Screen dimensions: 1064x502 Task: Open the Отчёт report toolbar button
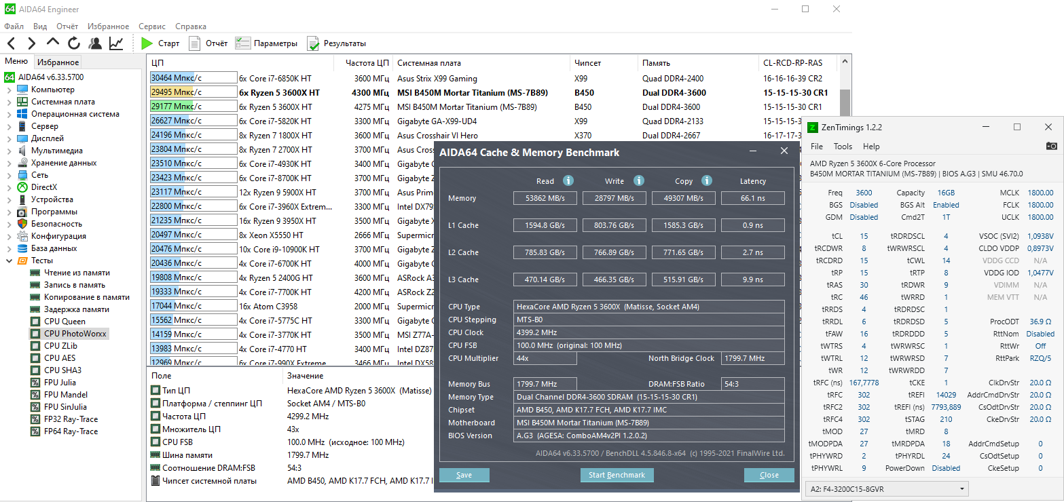(x=208, y=43)
